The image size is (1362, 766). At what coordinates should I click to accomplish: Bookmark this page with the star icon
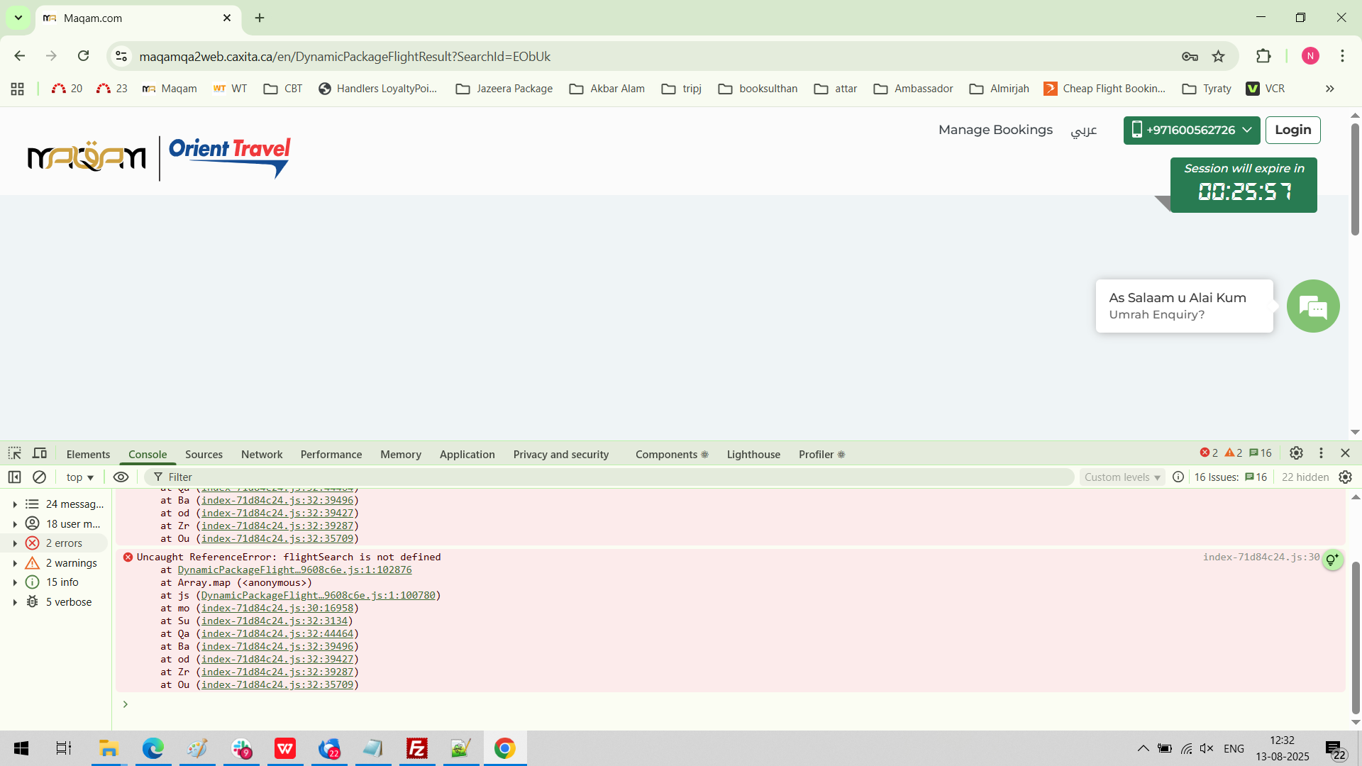point(1218,57)
